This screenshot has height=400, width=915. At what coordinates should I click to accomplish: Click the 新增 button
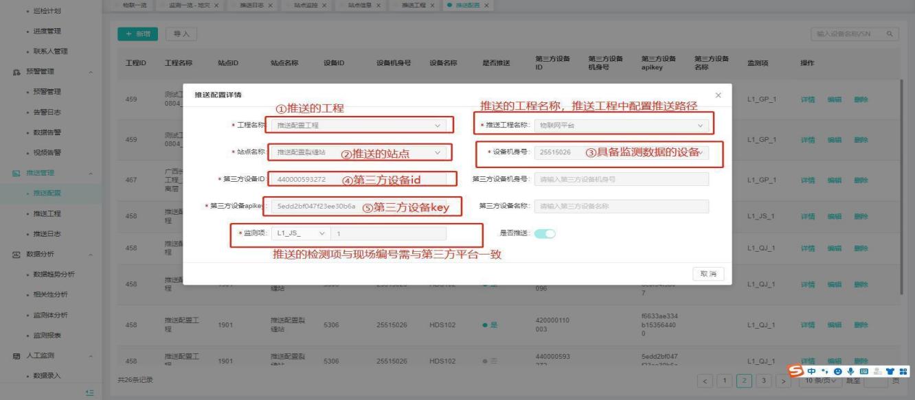[138, 34]
